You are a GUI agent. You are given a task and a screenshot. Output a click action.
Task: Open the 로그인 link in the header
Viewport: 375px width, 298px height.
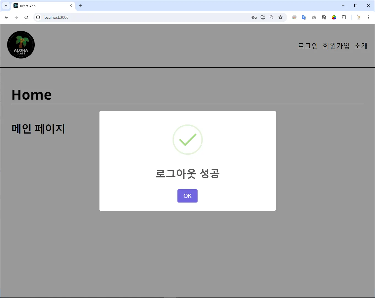pos(308,46)
